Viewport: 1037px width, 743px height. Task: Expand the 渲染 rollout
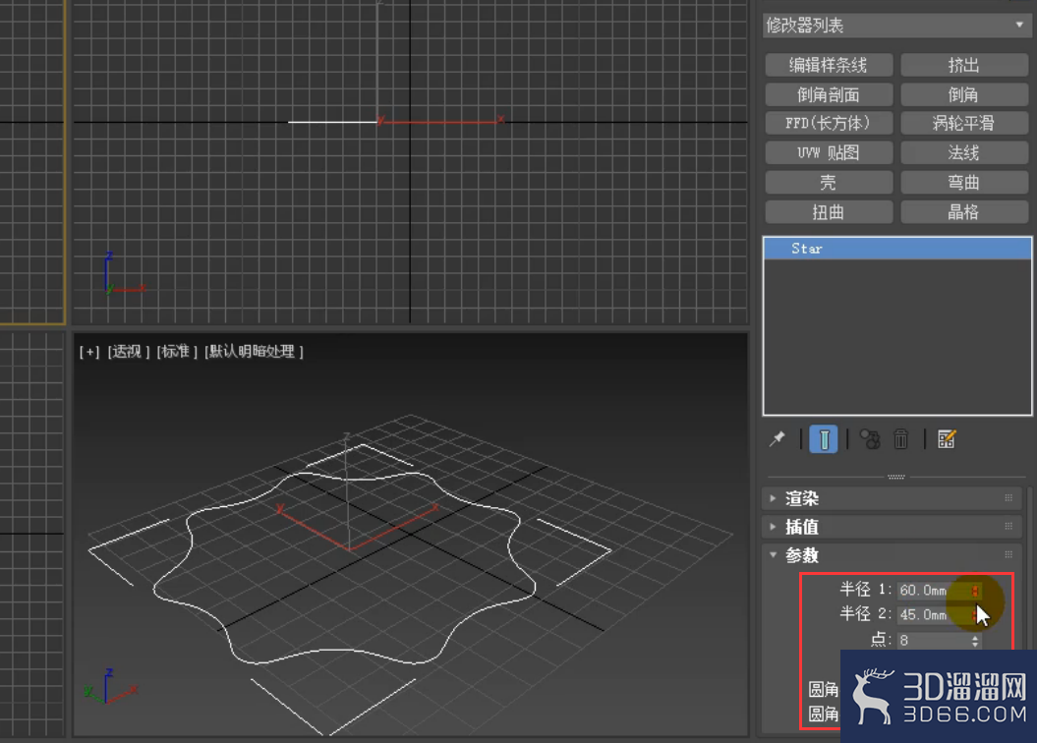[892, 498]
